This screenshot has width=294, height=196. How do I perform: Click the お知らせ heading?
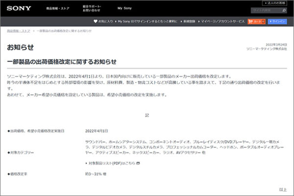(x=21, y=47)
